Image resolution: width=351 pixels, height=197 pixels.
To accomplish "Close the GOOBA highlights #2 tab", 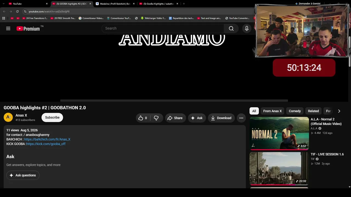I will [x=90, y=4].
